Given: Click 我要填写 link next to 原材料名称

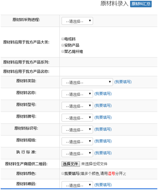Looking at the screenshot, I should click(103, 94).
